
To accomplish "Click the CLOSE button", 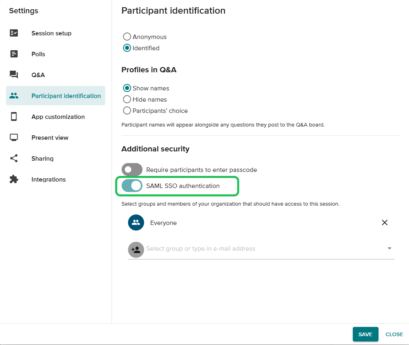I will tap(394, 334).
